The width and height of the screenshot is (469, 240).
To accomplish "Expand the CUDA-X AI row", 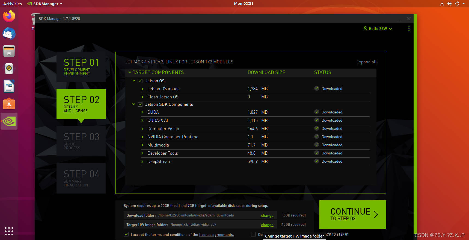I will (143, 121).
